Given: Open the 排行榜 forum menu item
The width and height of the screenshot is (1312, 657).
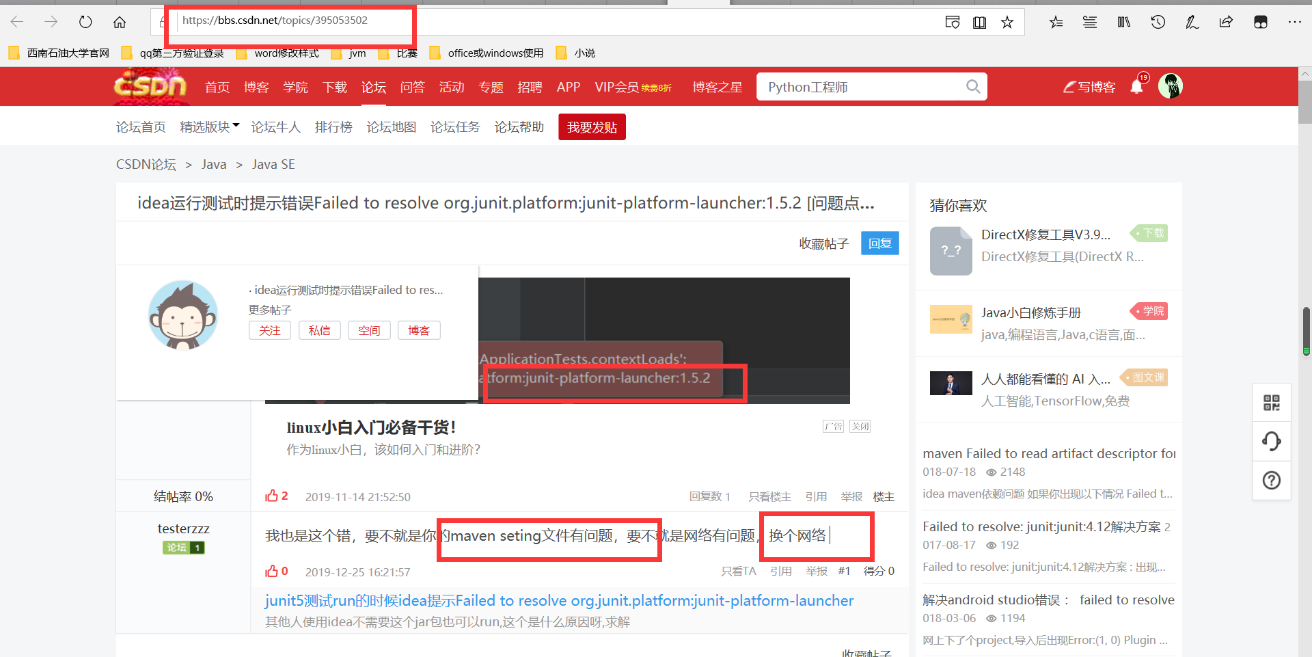Looking at the screenshot, I should [333, 126].
